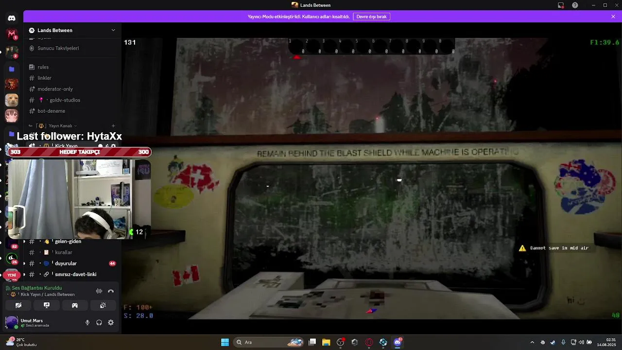Viewport: 622px width, 350px height.
Task: Open the Unity hub taskbar icon
Action: coord(355,342)
